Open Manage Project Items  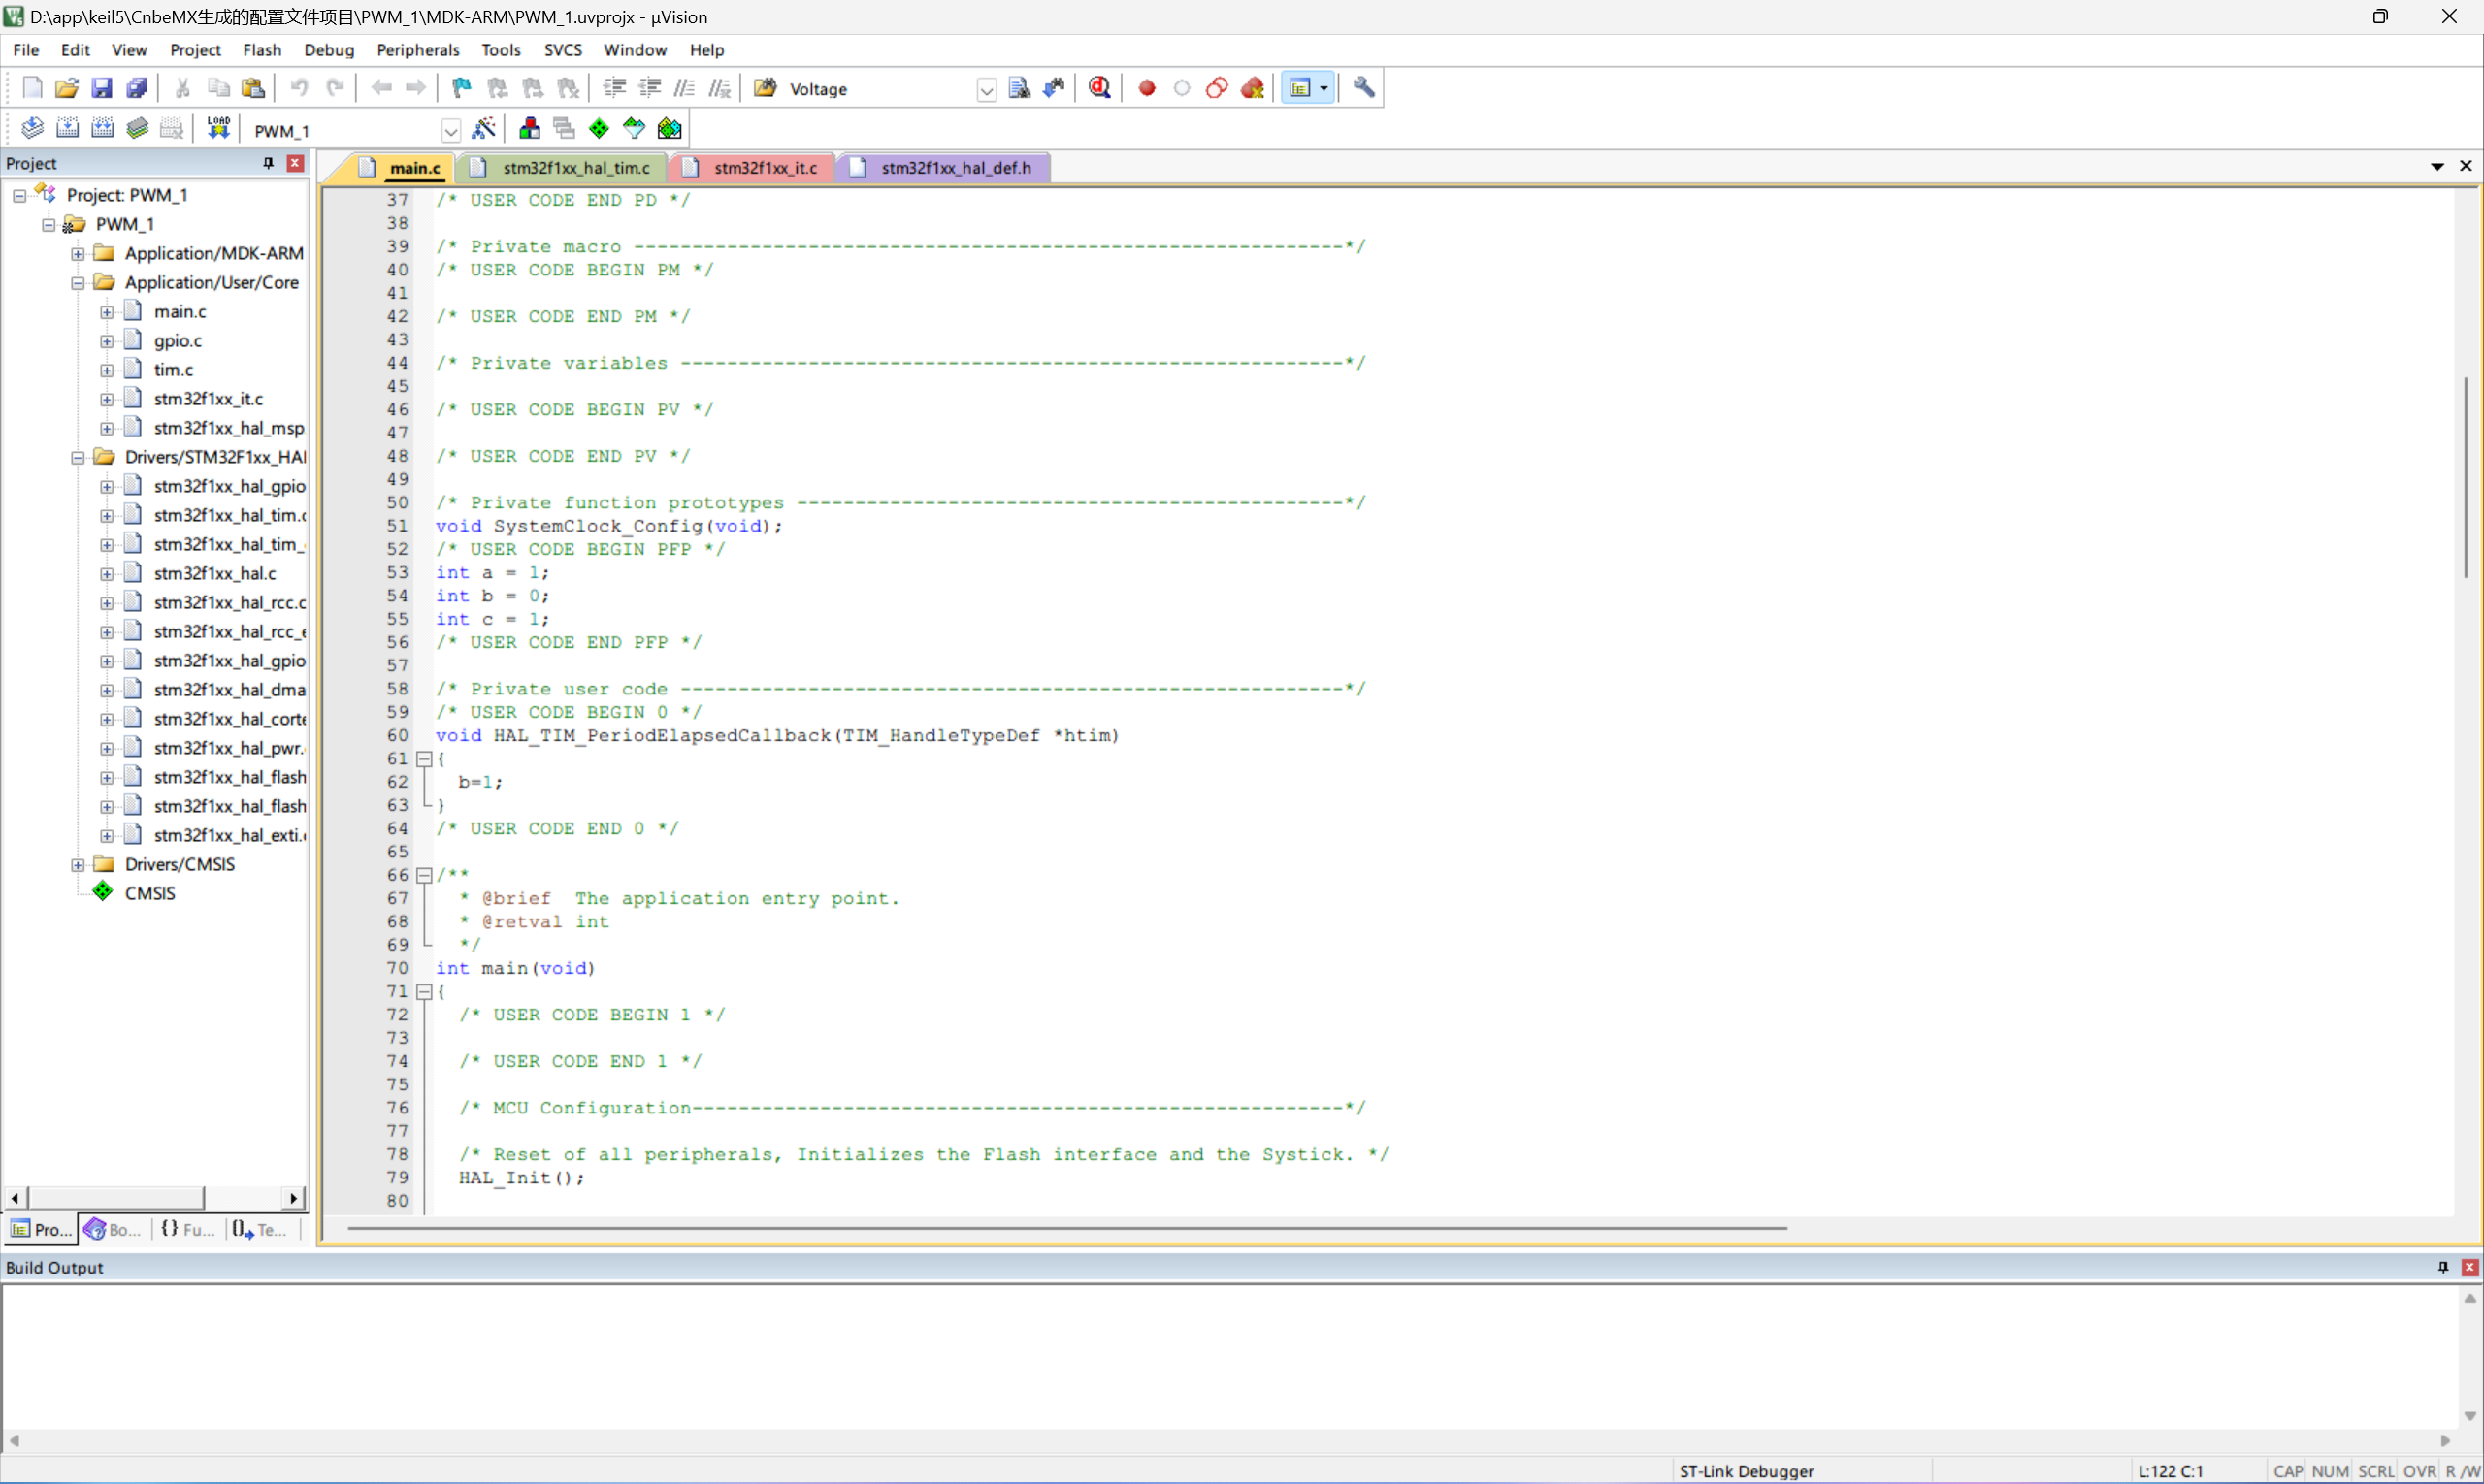pyautogui.click(x=529, y=128)
